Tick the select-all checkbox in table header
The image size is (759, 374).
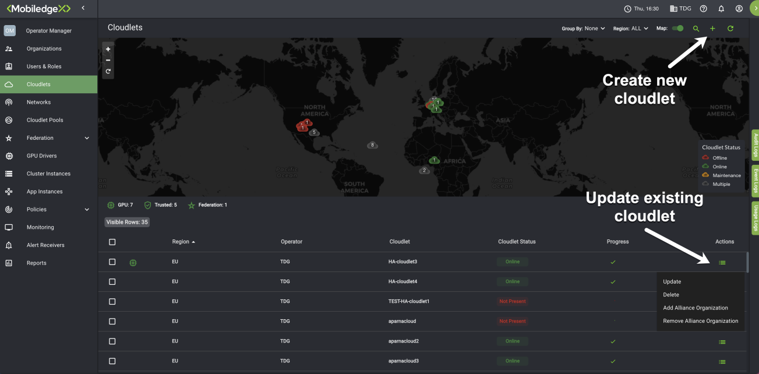click(112, 242)
